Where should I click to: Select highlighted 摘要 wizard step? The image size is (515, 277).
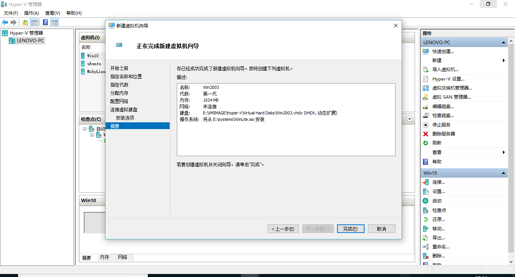click(138, 126)
